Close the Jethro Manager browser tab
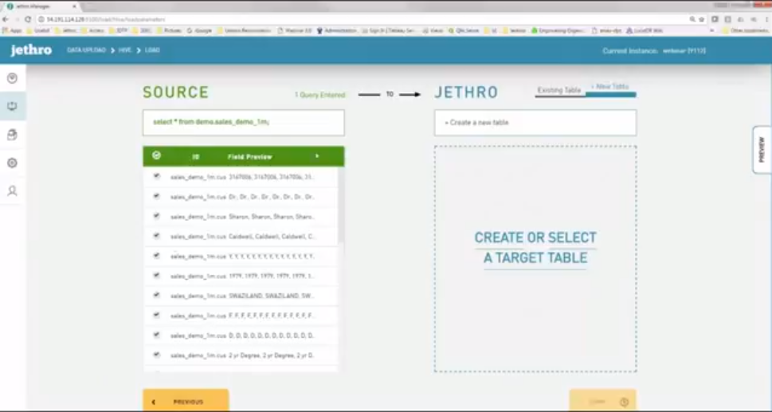 coord(74,6)
